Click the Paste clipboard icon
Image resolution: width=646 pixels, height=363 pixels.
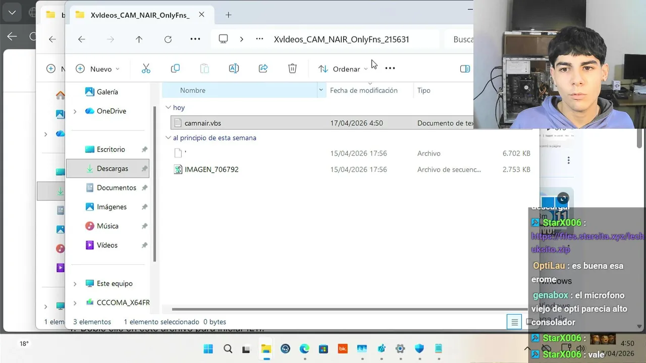point(204,69)
